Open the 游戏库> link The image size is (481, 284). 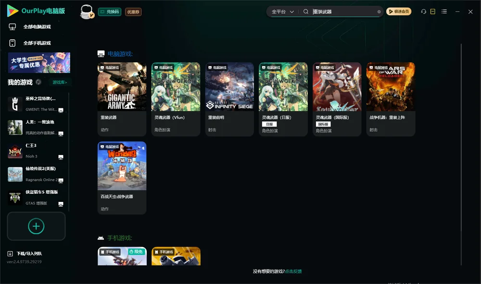(x=60, y=83)
